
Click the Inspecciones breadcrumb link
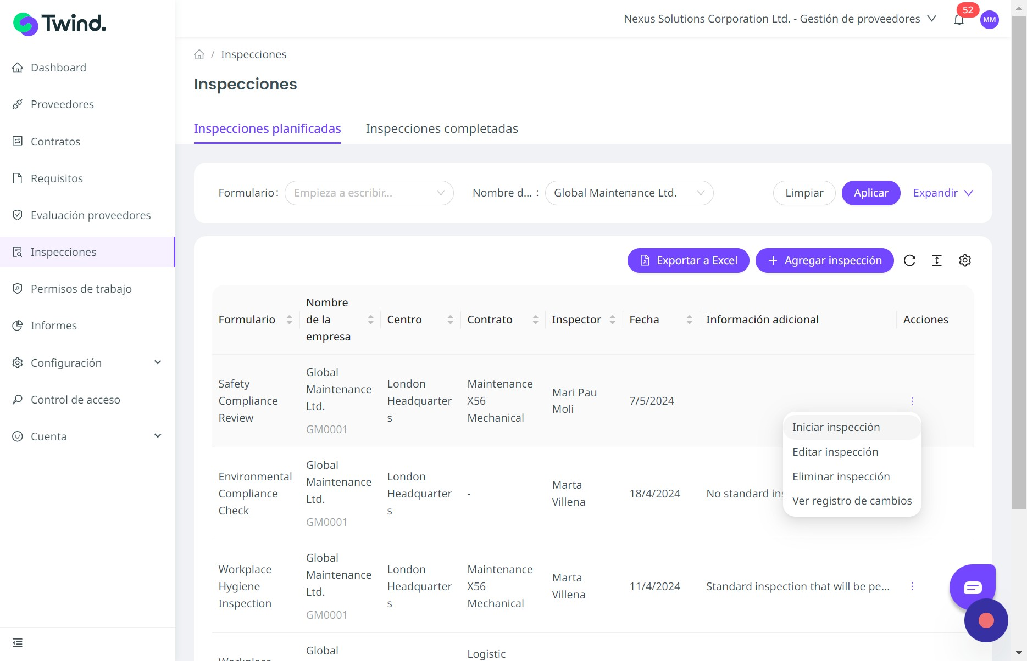pos(253,54)
